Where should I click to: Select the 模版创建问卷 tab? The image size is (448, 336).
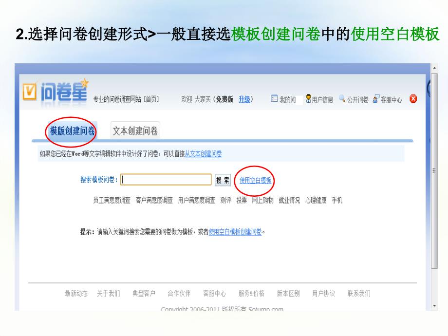point(72,131)
